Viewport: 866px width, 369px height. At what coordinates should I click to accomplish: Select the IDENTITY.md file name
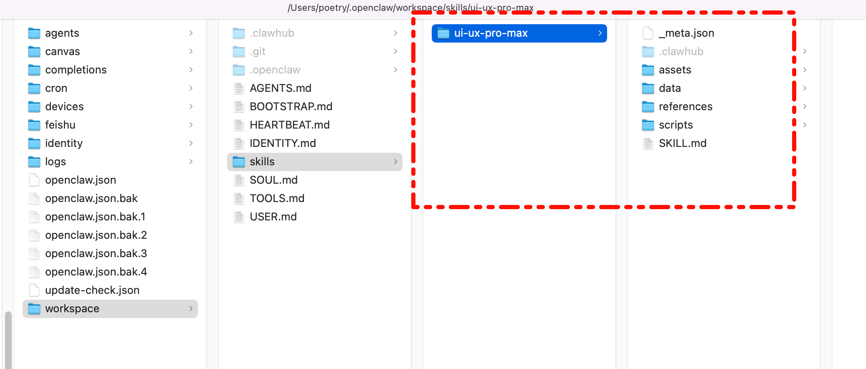point(283,143)
